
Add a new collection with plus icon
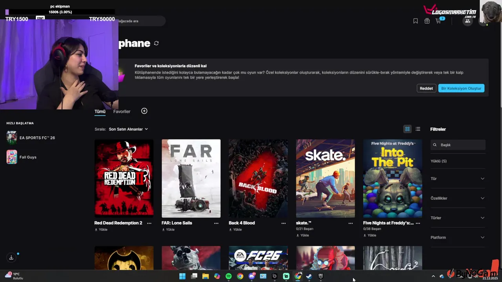144,111
